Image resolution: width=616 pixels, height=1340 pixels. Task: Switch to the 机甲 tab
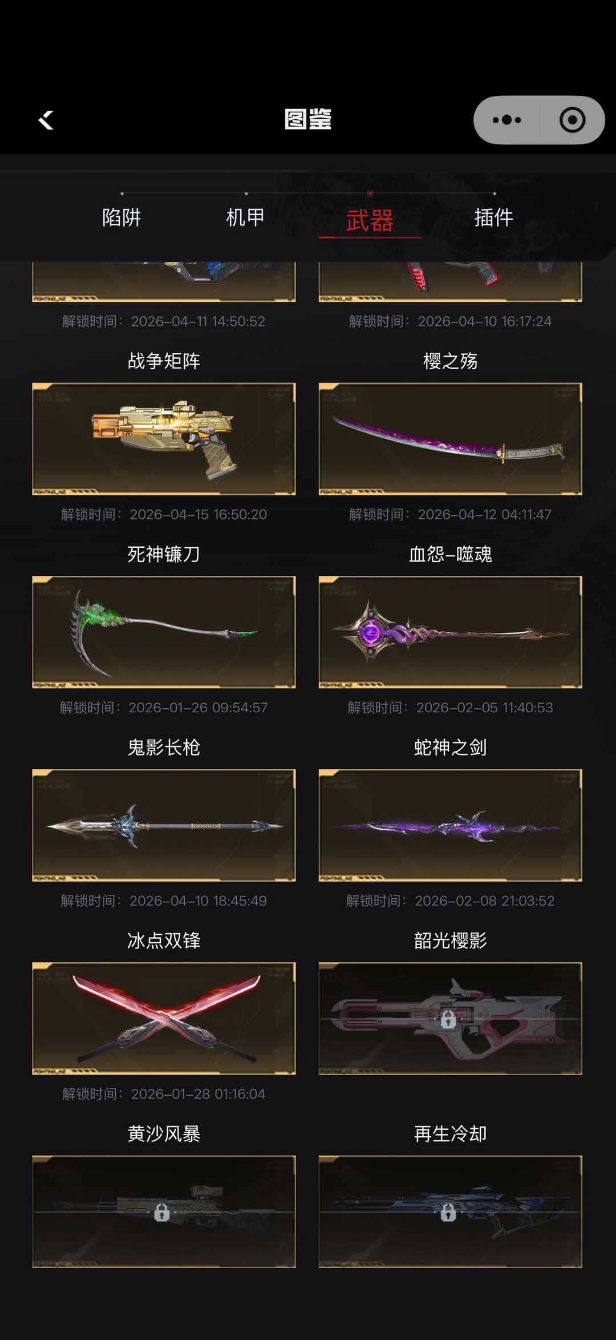[x=246, y=217]
